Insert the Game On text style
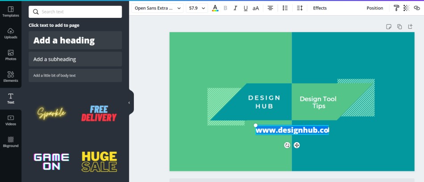This screenshot has height=182, width=424. (x=51, y=162)
